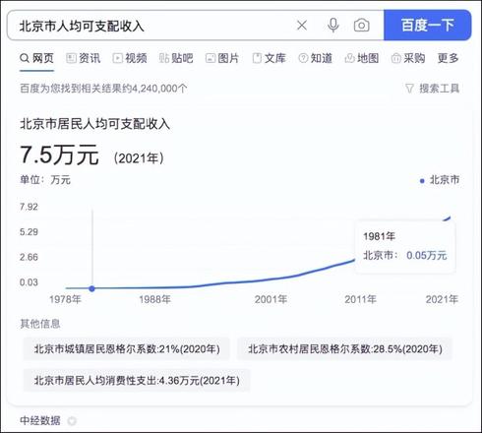The height and width of the screenshot is (433, 482).
Task: Open 北京市居民人均消费性支出:4.36万元 tag
Action: pyautogui.click(x=137, y=381)
